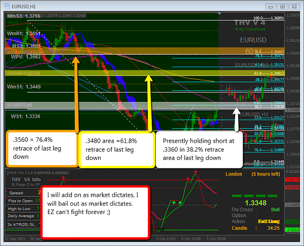Click the London session label
This screenshot has width=304, height=246.
[234, 174]
